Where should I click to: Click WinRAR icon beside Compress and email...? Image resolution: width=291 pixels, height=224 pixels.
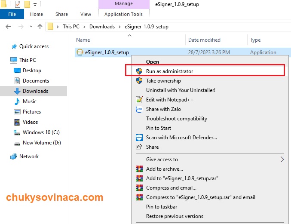click(139, 188)
